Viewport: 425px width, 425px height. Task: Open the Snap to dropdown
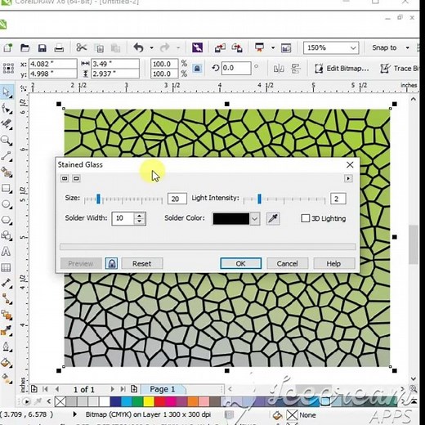[407, 47]
